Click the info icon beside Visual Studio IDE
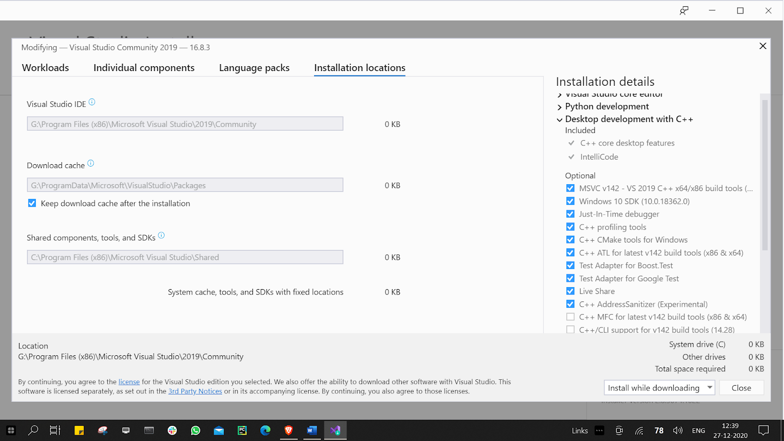 click(x=92, y=102)
